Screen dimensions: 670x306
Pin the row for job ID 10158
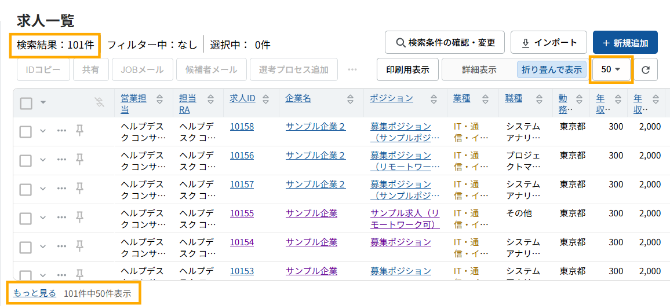point(79,131)
